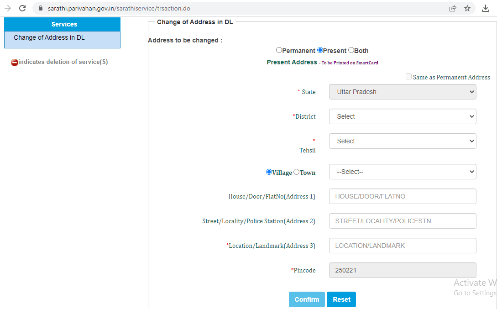
Task: Open the browser downloads icon
Action: 485,9
